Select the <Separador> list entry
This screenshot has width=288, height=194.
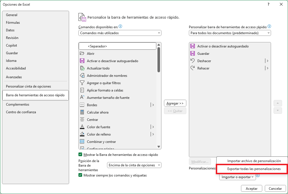click(x=118, y=46)
